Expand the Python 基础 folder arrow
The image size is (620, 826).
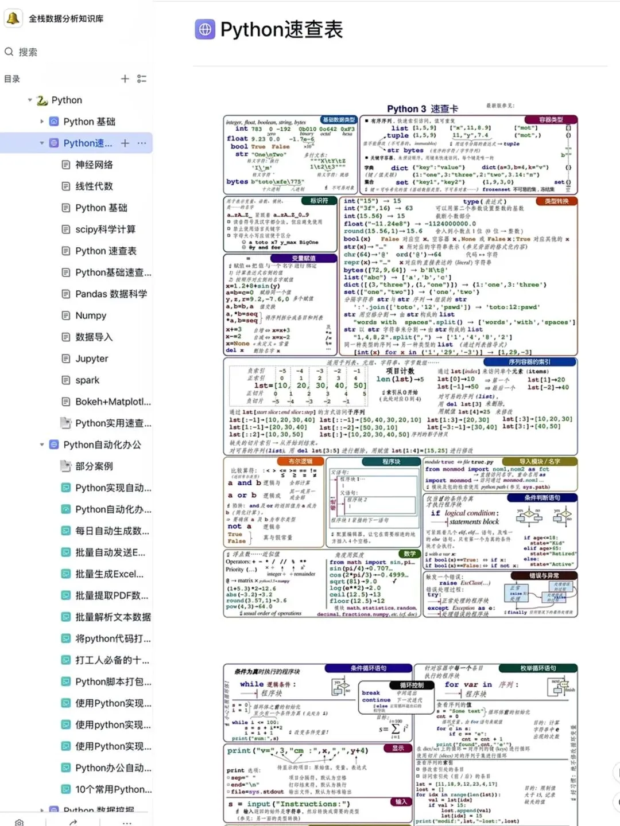coord(42,122)
